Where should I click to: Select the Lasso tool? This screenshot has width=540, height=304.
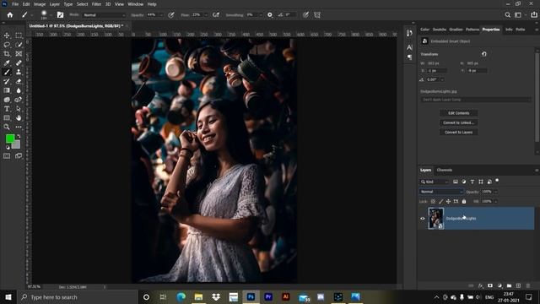point(7,45)
